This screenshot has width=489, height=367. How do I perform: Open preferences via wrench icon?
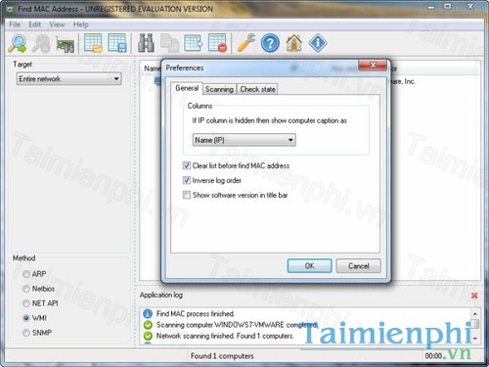(246, 43)
